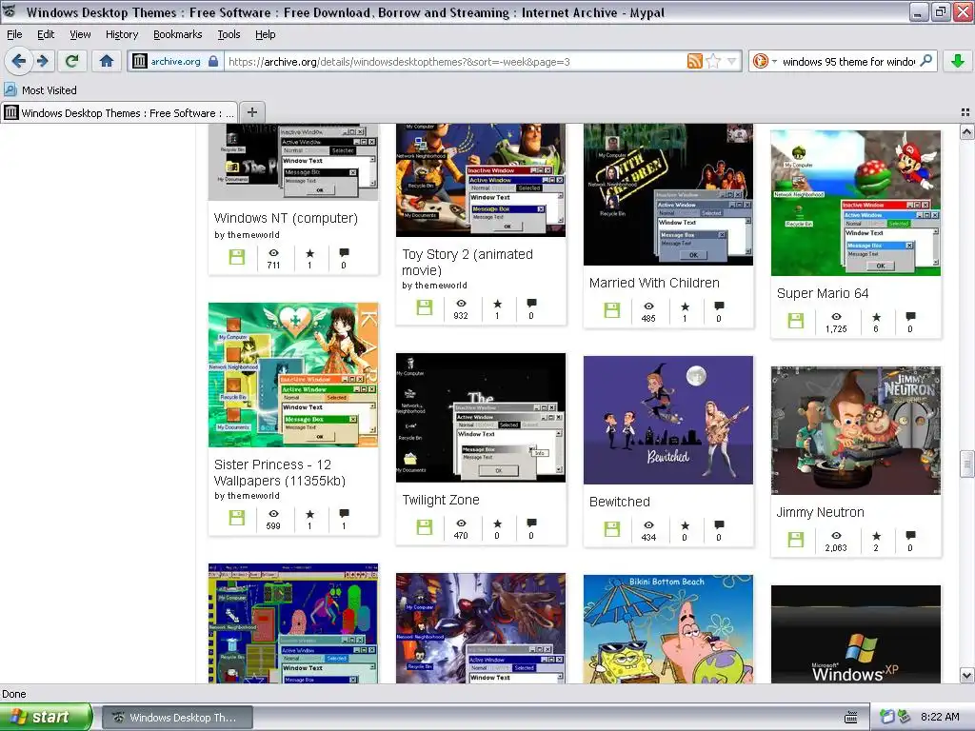Image resolution: width=975 pixels, height=731 pixels.
Task: Reload the page with the refresh icon
Action: [x=72, y=61]
